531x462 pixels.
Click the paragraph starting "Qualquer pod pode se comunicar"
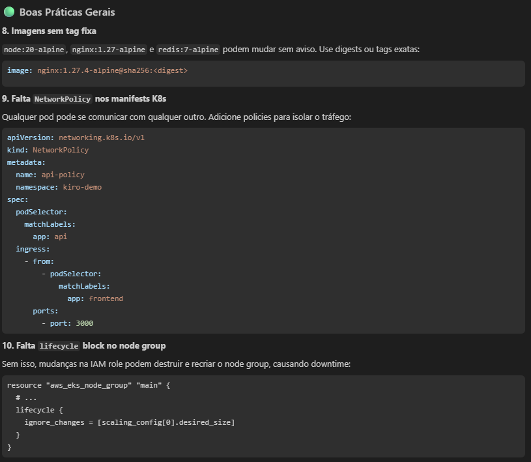click(x=177, y=117)
